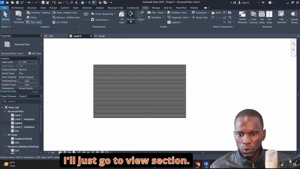The height and width of the screenshot is (169, 300).
Task: Click Graphic Display Edit button
Action: click(28, 84)
